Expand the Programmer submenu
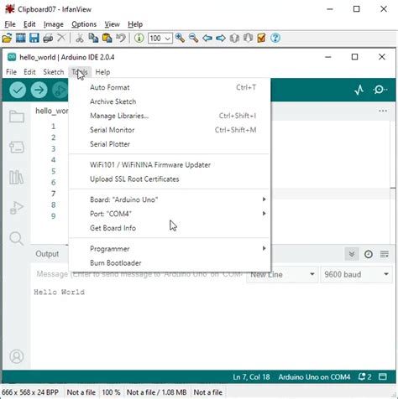The width and height of the screenshot is (398, 399). [x=170, y=249]
